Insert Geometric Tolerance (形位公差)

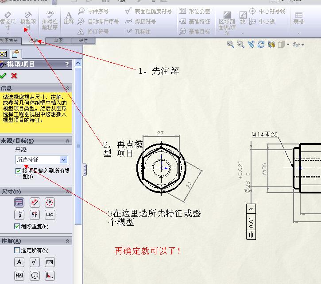point(194,11)
